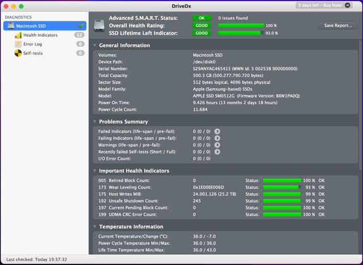Open details arrow next to Warnings
Image resolution: width=363 pixels, height=265 pixels.
[x=217, y=145]
